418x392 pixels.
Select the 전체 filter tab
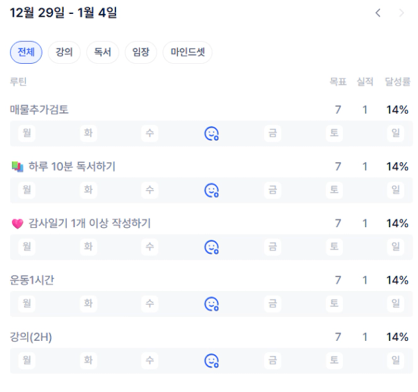click(x=27, y=52)
